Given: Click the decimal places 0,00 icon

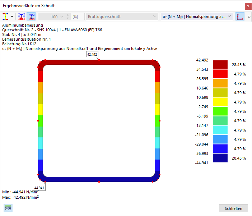Looking at the screenshot, I should click(8, 208).
